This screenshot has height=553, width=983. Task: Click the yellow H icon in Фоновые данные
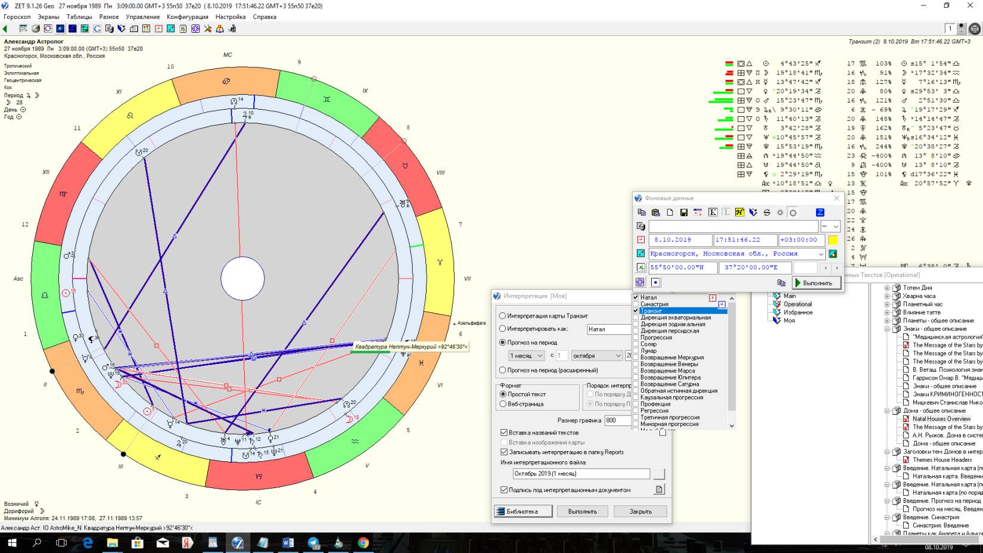(739, 213)
